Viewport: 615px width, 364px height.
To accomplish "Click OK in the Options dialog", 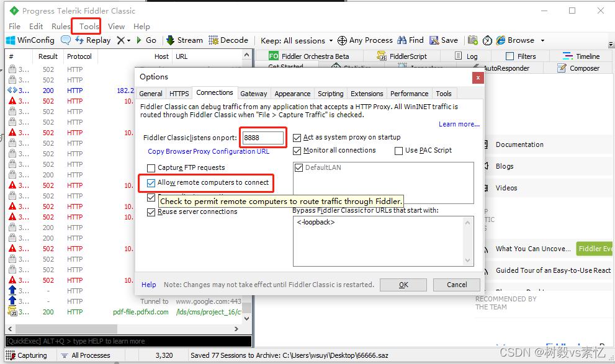I will click(x=403, y=285).
